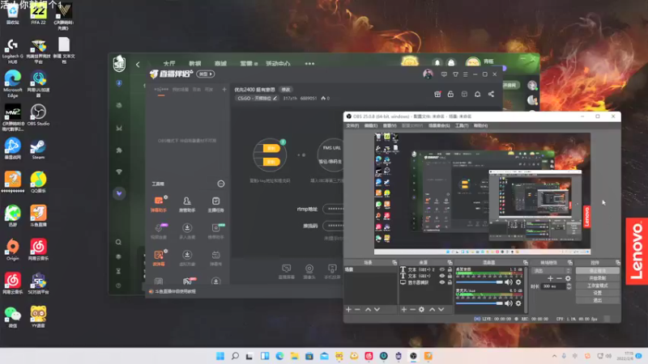Screen dimensions: 648x364
Task: Remove scene transition with minus icon
Action: tap(559, 278)
